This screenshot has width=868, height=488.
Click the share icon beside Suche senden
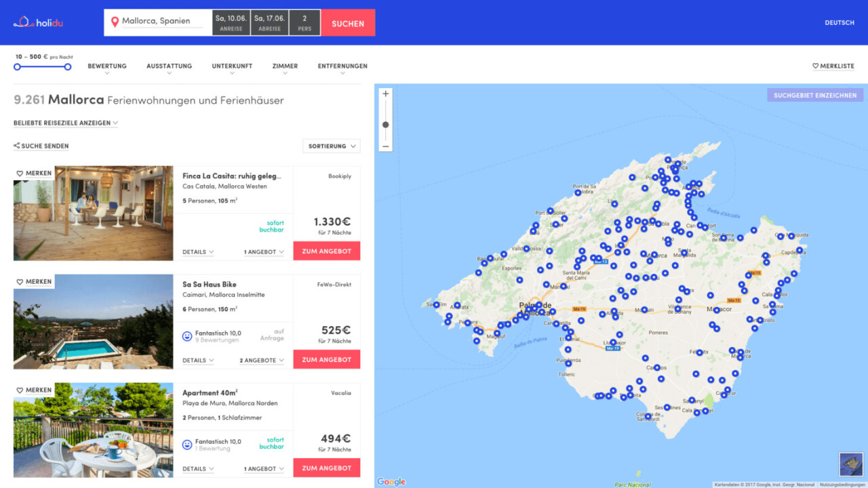pos(17,146)
